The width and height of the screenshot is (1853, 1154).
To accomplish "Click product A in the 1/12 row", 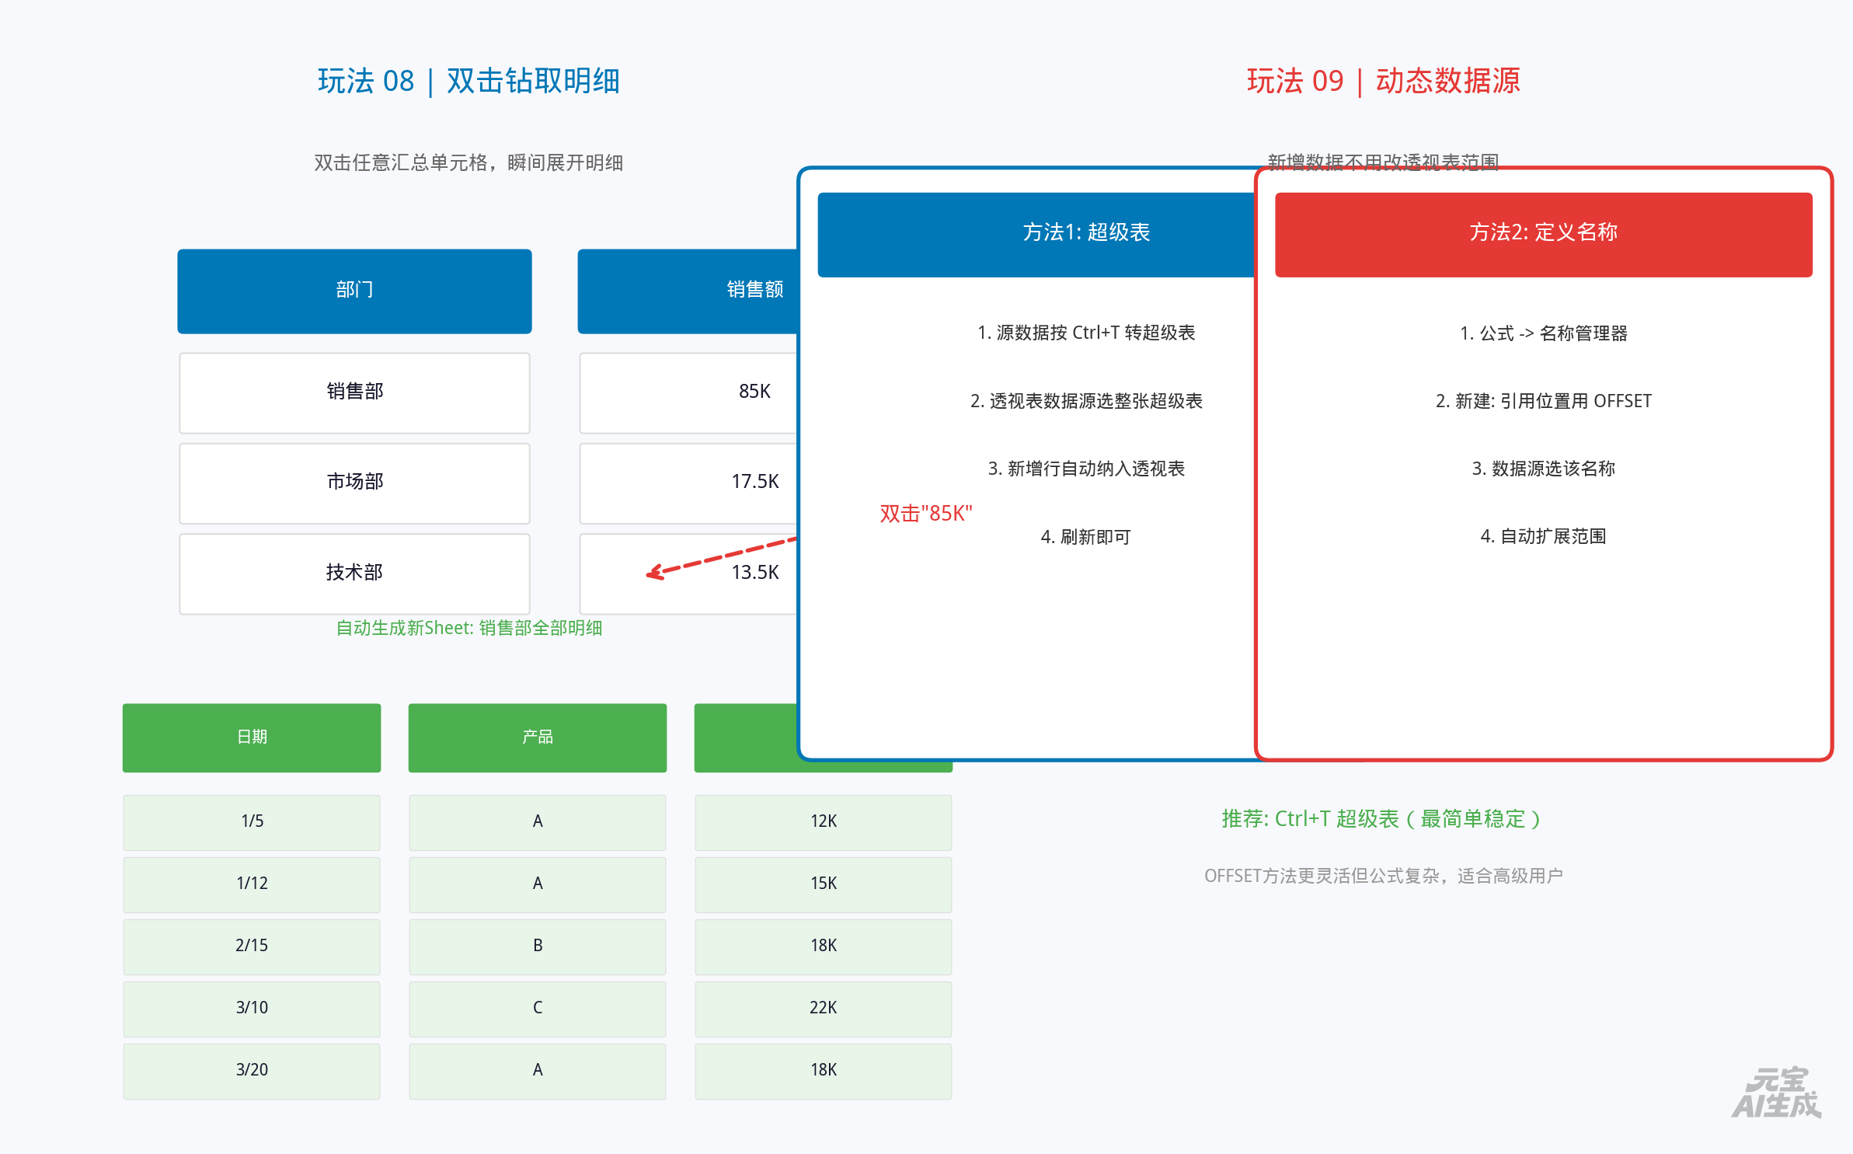I will click(538, 884).
